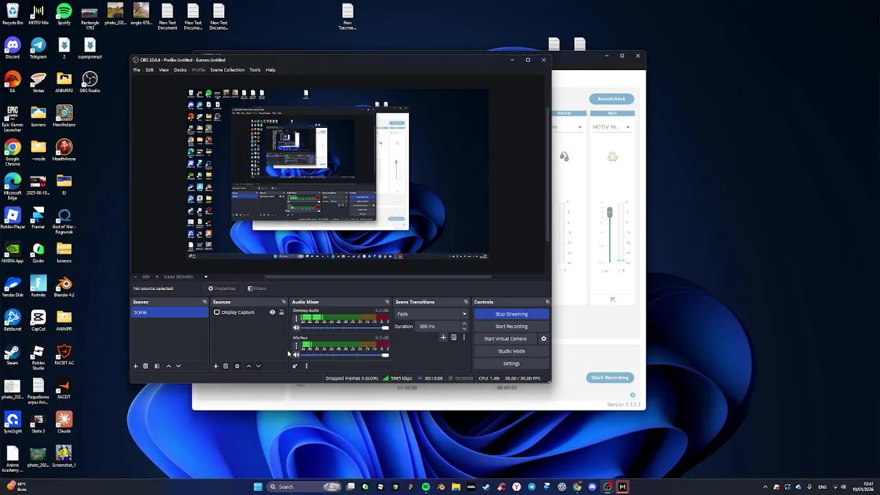Pop out the Scene Transitions dock
The image size is (880, 495).
466,302
